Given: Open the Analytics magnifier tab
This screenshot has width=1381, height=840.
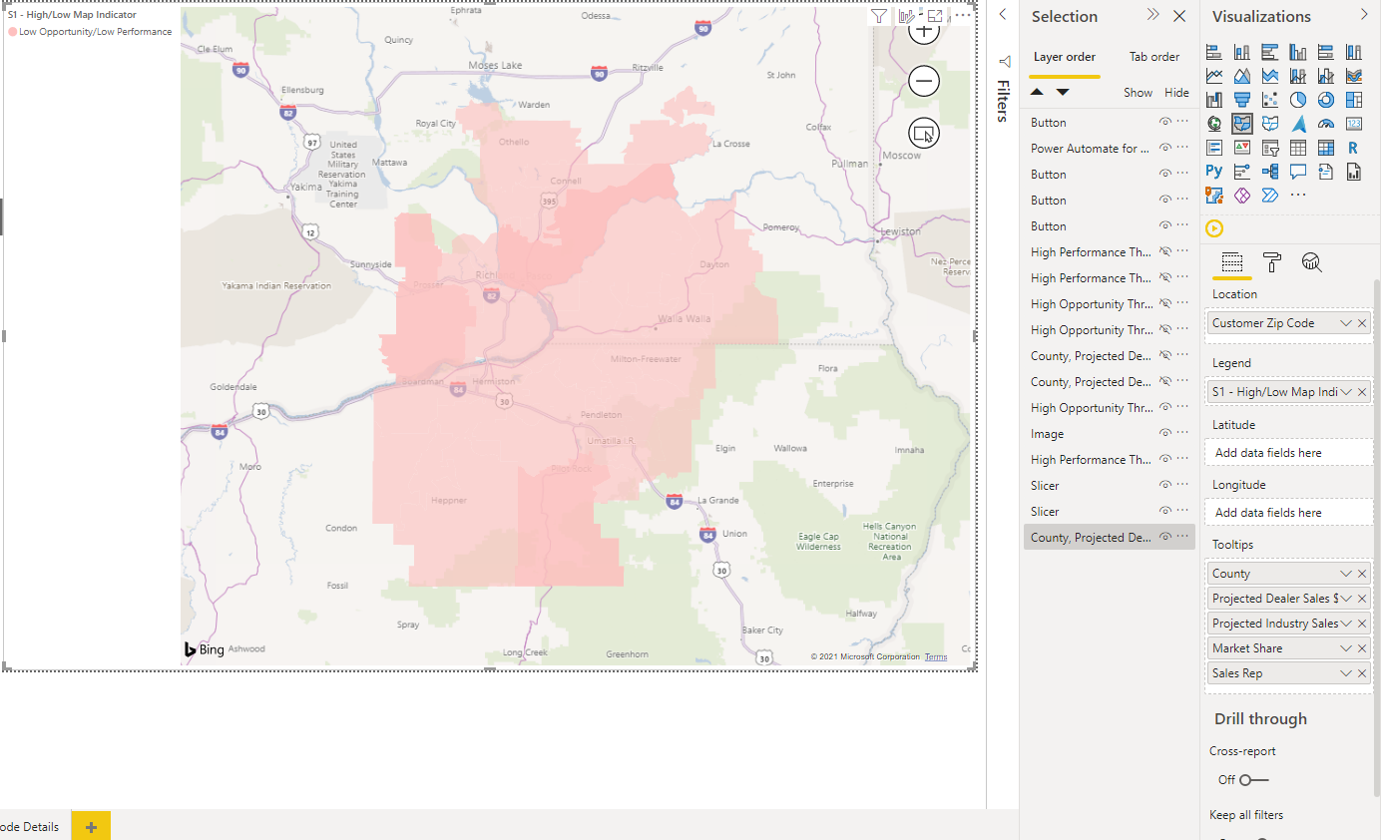Looking at the screenshot, I should point(1312,262).
